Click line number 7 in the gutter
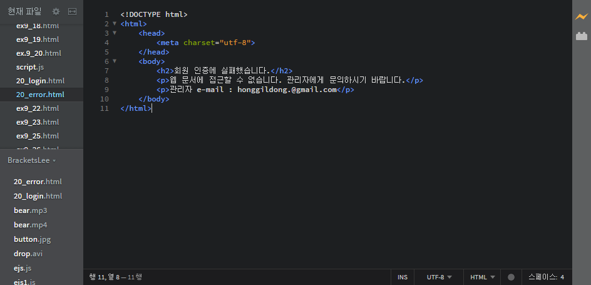 pyautogui.click(x=106, y=71)
